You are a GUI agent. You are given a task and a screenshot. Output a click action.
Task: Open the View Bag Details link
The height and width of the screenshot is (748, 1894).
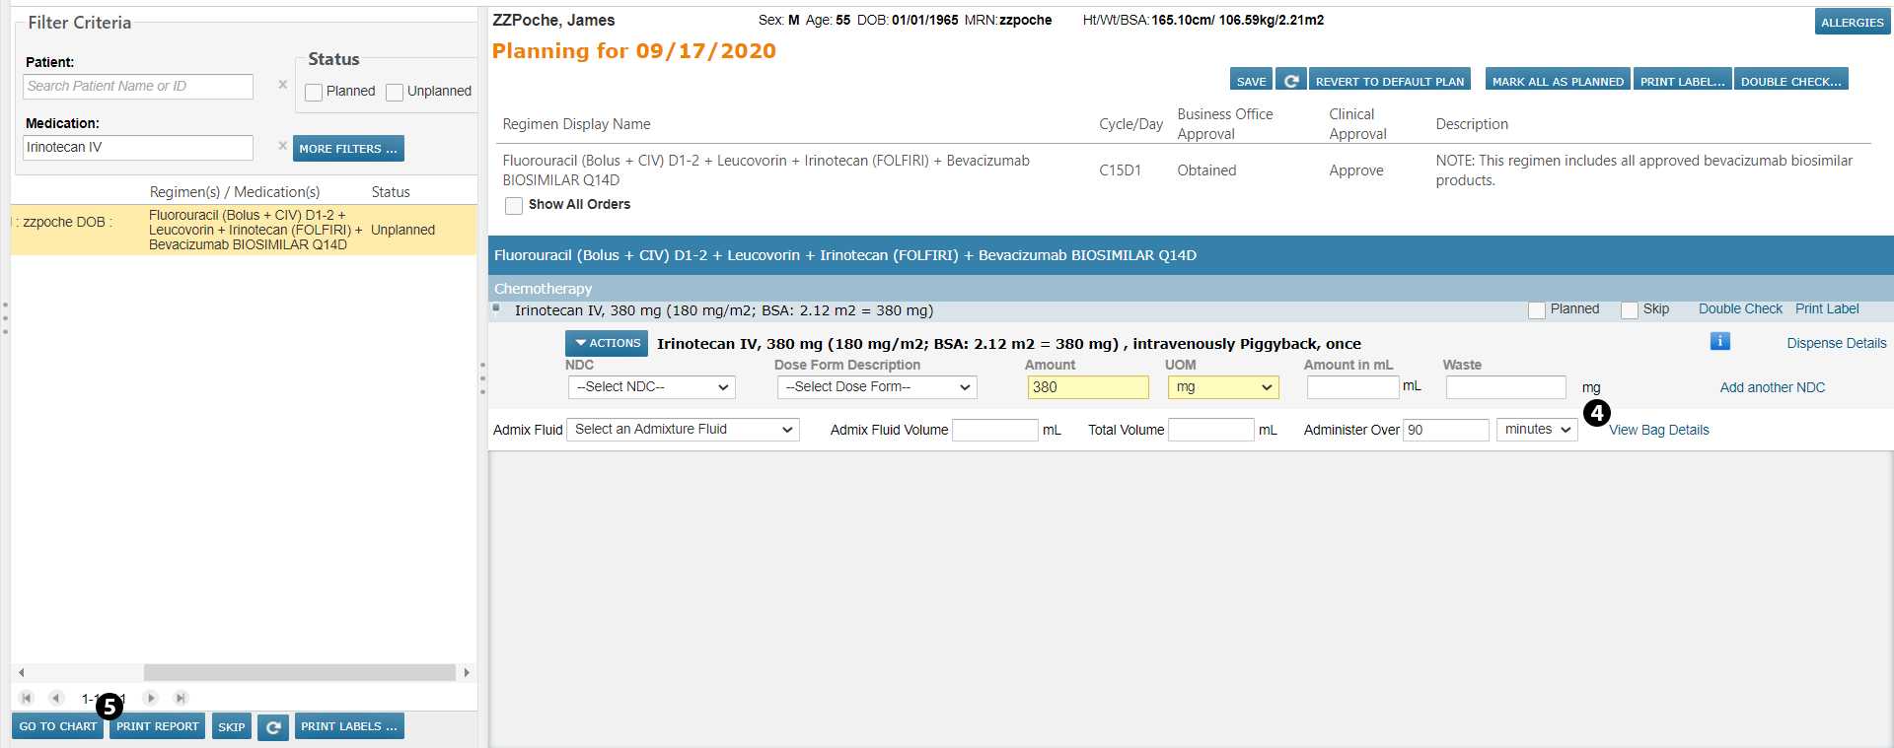point(1658,430)
